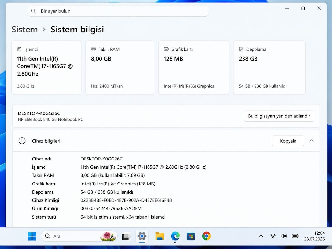Launch File Explorer from the taskbar
The image size is (332, 249).
(x=160, y=236)
